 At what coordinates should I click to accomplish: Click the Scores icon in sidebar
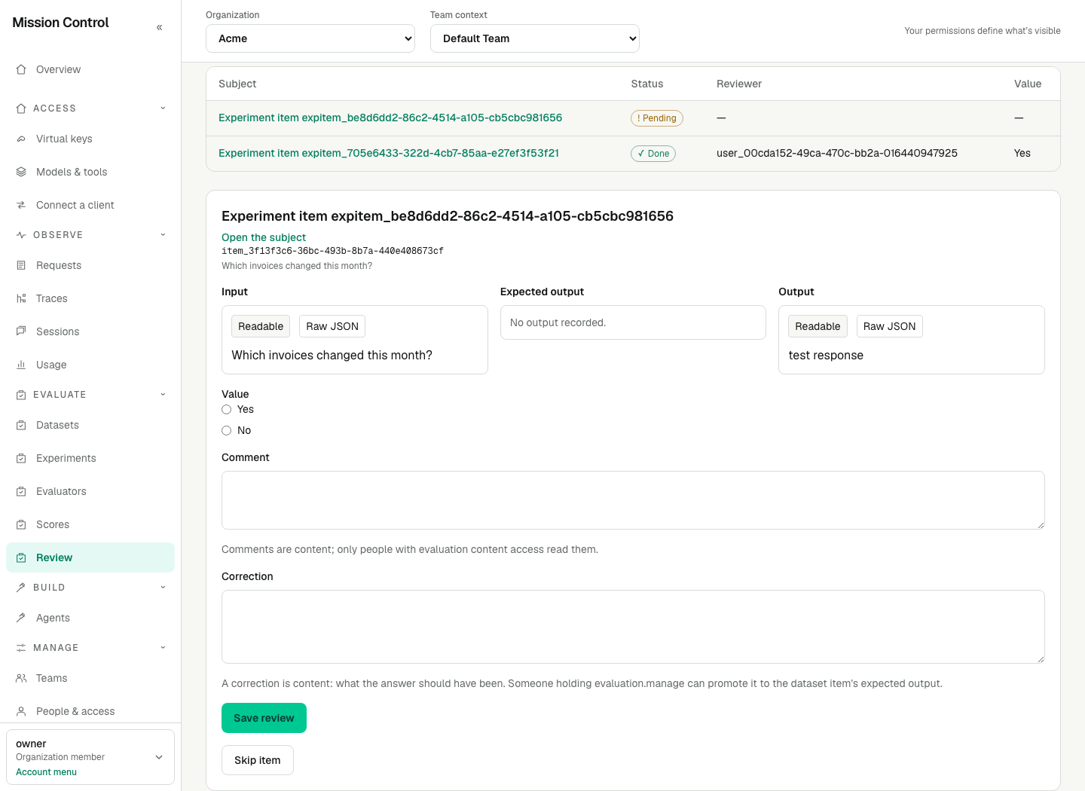(x=21, y=524)
